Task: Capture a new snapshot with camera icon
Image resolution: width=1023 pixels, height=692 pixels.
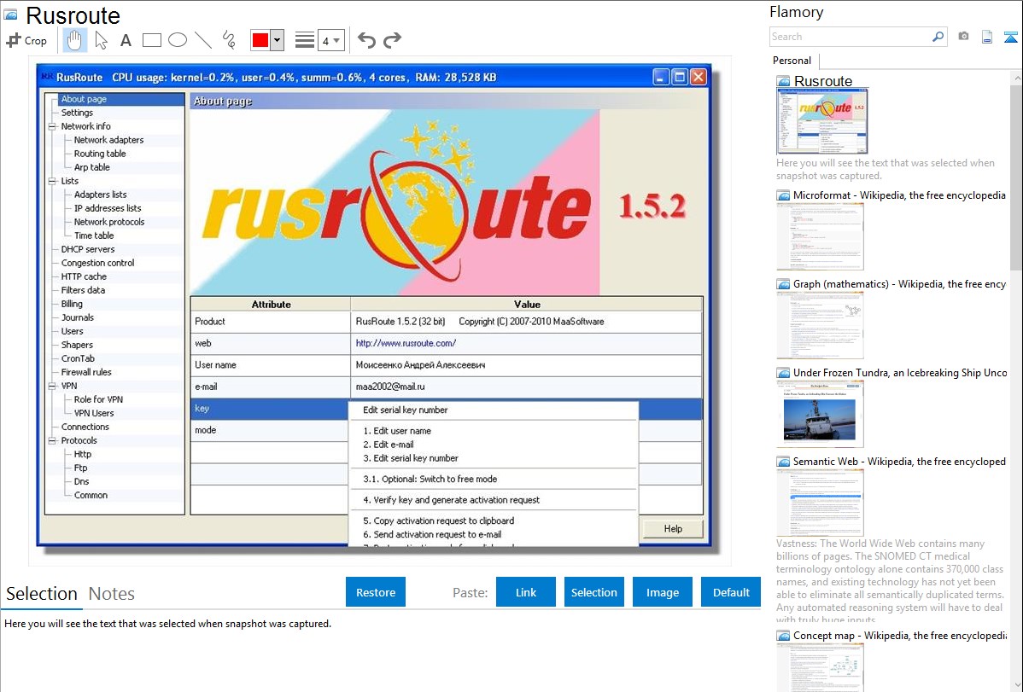Action: [x=963, y=37]
